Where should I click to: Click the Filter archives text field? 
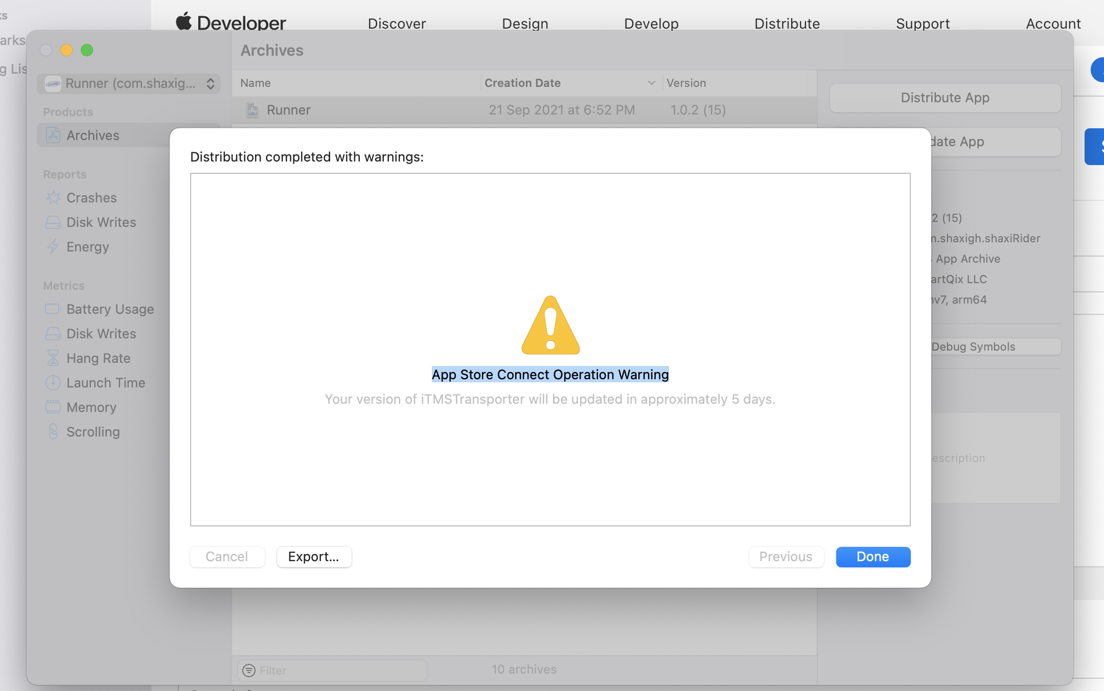[337, 670]
